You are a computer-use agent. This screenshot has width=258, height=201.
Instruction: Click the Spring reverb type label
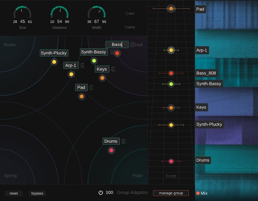[10, 176]
